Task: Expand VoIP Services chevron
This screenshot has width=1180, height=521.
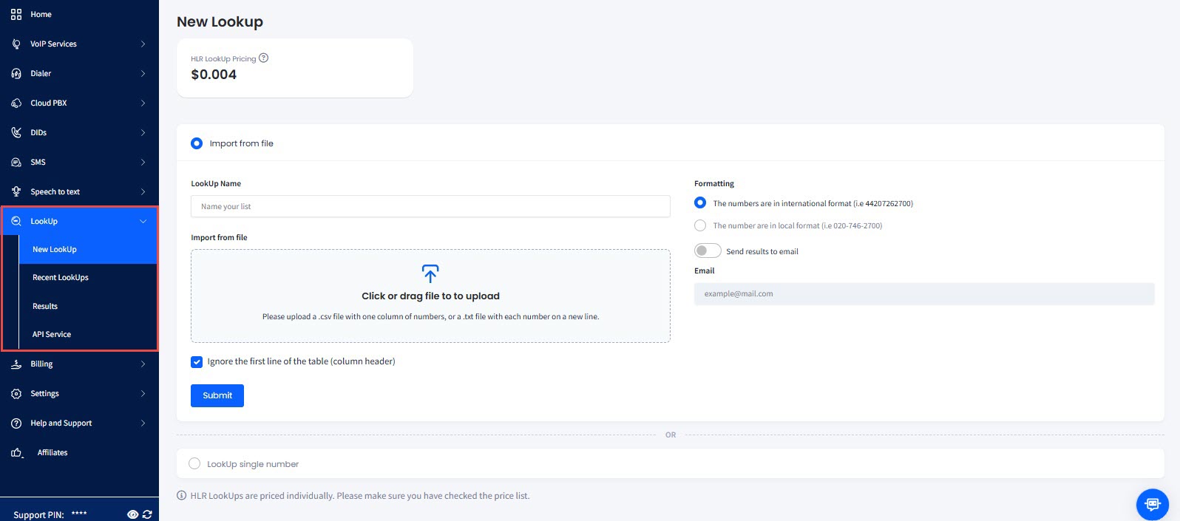Action: pyautogui.click(x=143, y=44)
